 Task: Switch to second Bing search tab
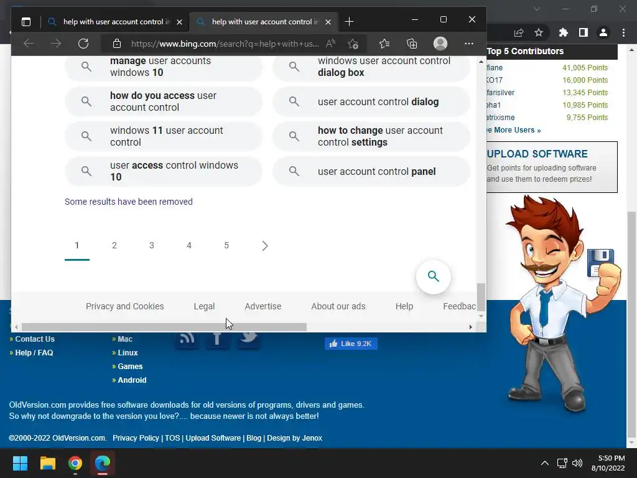click(x=263, y=22)
